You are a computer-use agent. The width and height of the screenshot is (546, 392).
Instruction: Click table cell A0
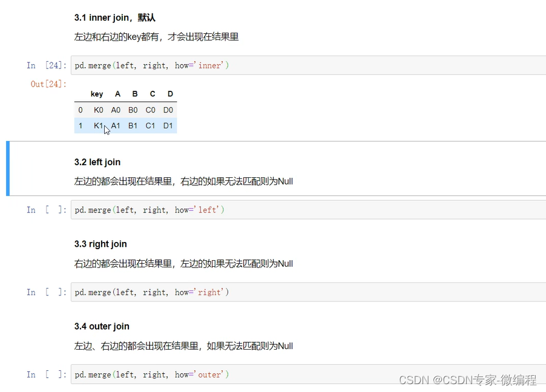click(x=116, y=110)
